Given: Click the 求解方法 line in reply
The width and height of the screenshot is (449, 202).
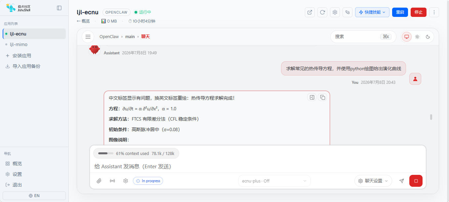Looking at the screenshot, I should [x=154, y=119].
